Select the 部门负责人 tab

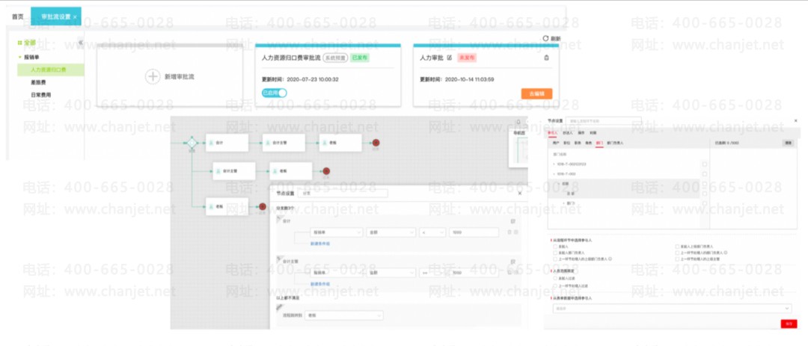pyautogui.click(x=615, y=143)
